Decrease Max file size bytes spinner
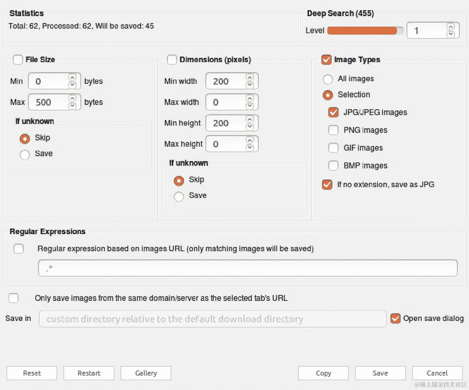This screenshot has width=469, height=390. click(x=72, y=106)
